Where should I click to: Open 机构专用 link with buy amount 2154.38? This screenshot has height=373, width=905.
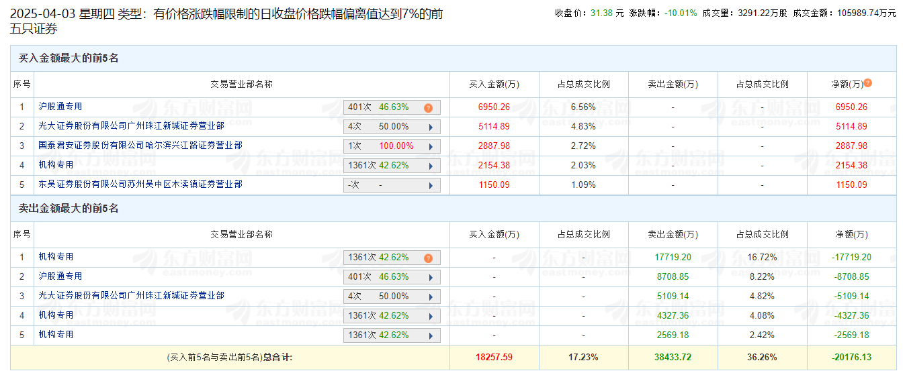click(56, 164)
